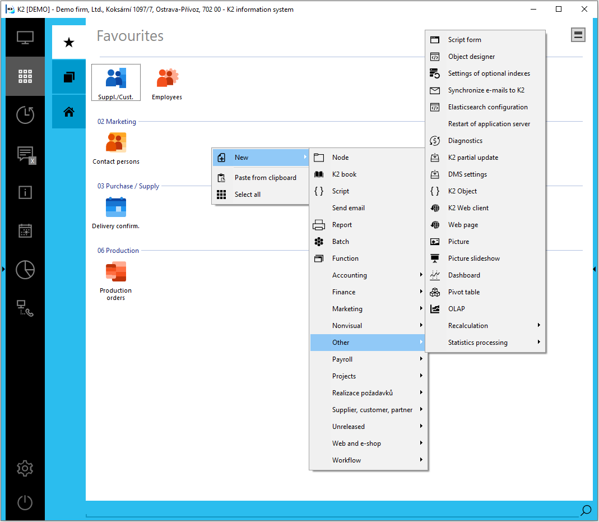Open Elasticsearch configuration
Screen dimensions: 599x522
[x=485, y=107]
